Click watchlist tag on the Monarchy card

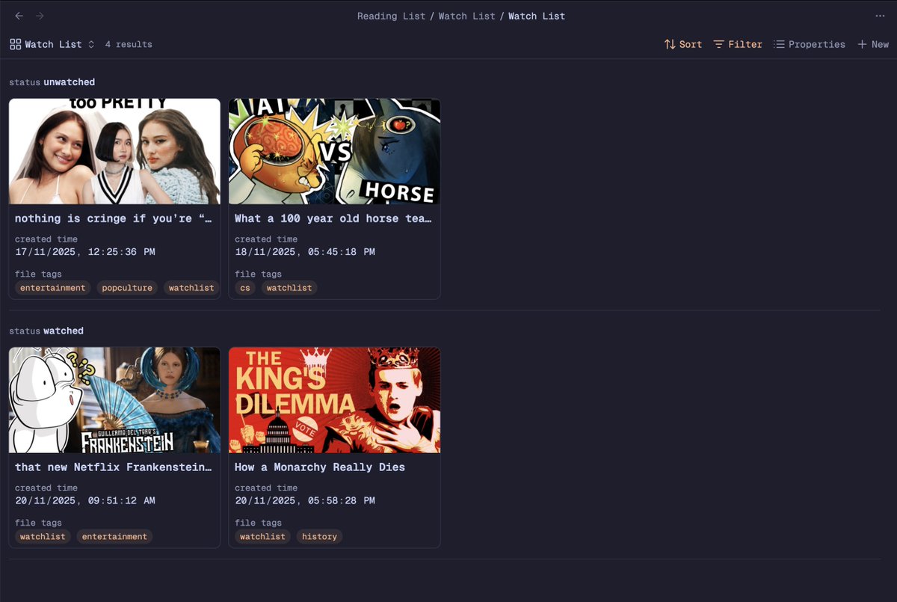point(262,537)
